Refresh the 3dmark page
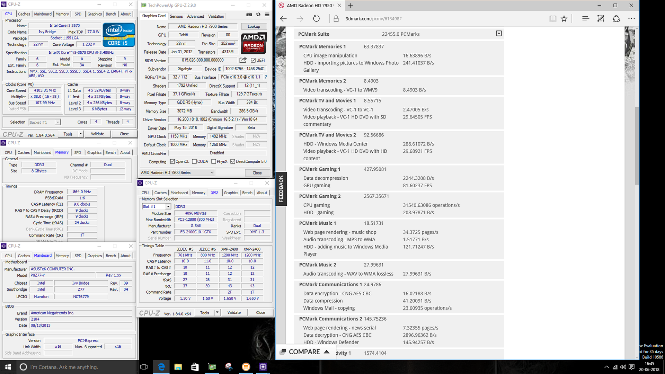 (316, 19)
